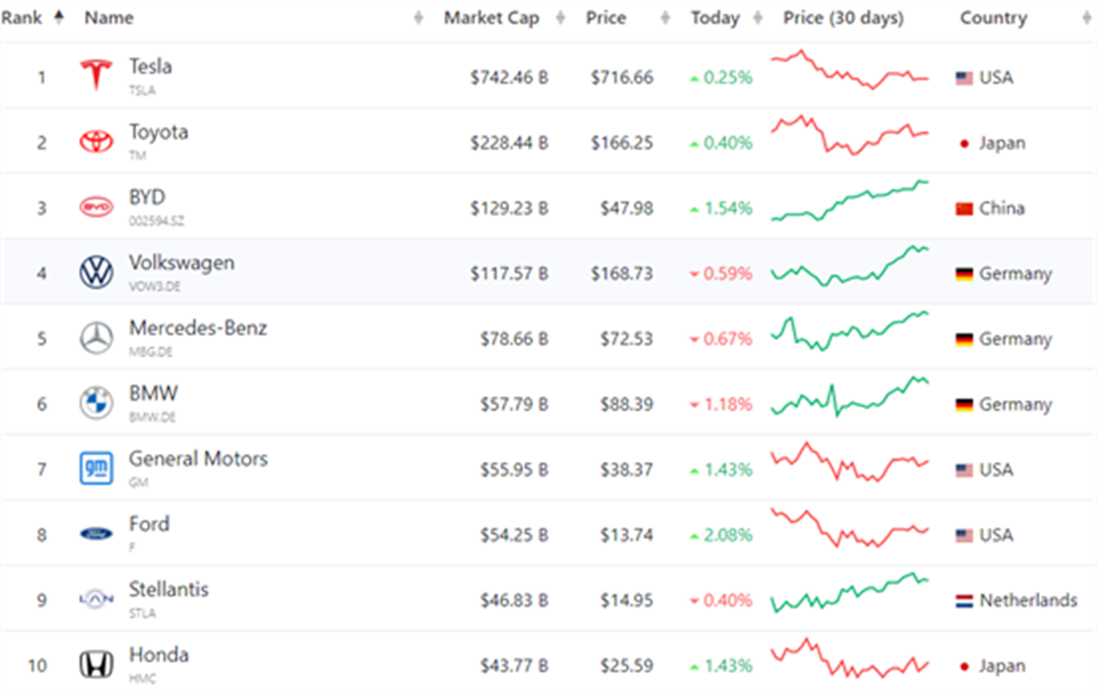Click the Netherlands flag in Stellantis row
This screenshot has height=692, width=1097.
pos(964,601)
